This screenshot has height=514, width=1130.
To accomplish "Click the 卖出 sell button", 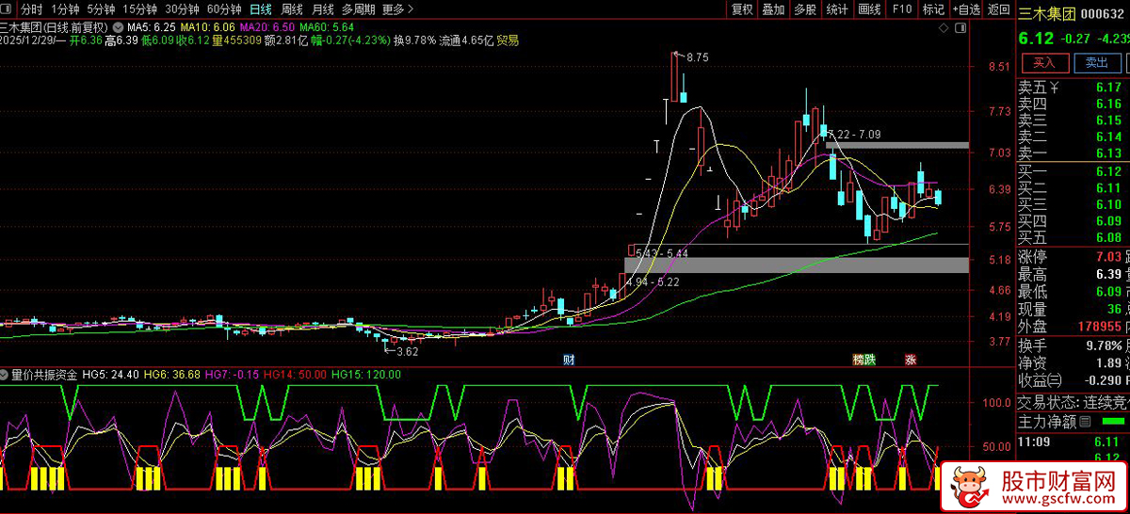I will [1097, 63].
